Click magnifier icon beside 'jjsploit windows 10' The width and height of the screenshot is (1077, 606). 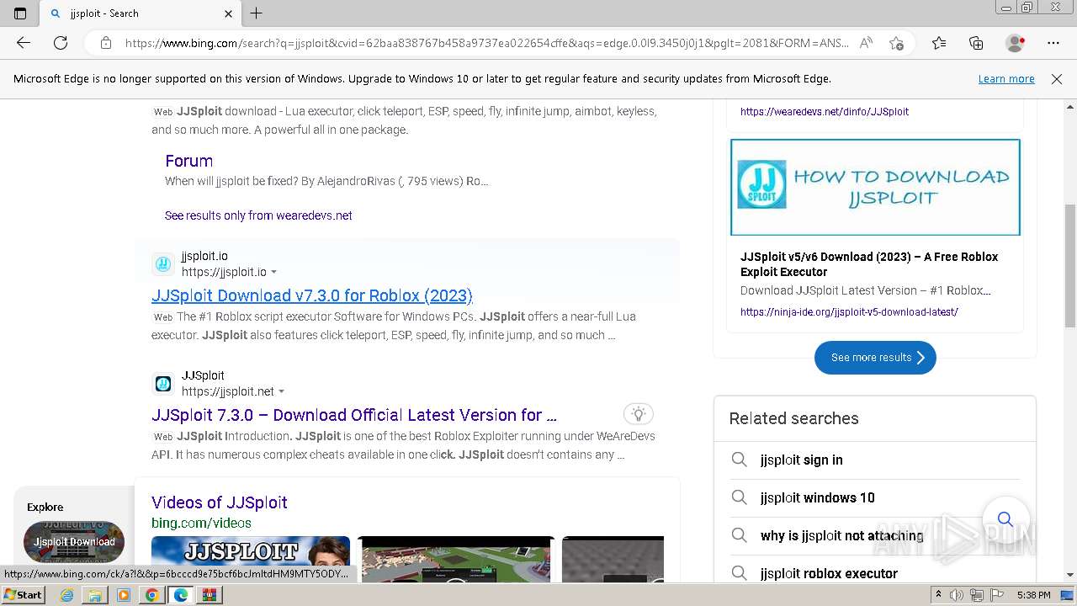point(739,497)
